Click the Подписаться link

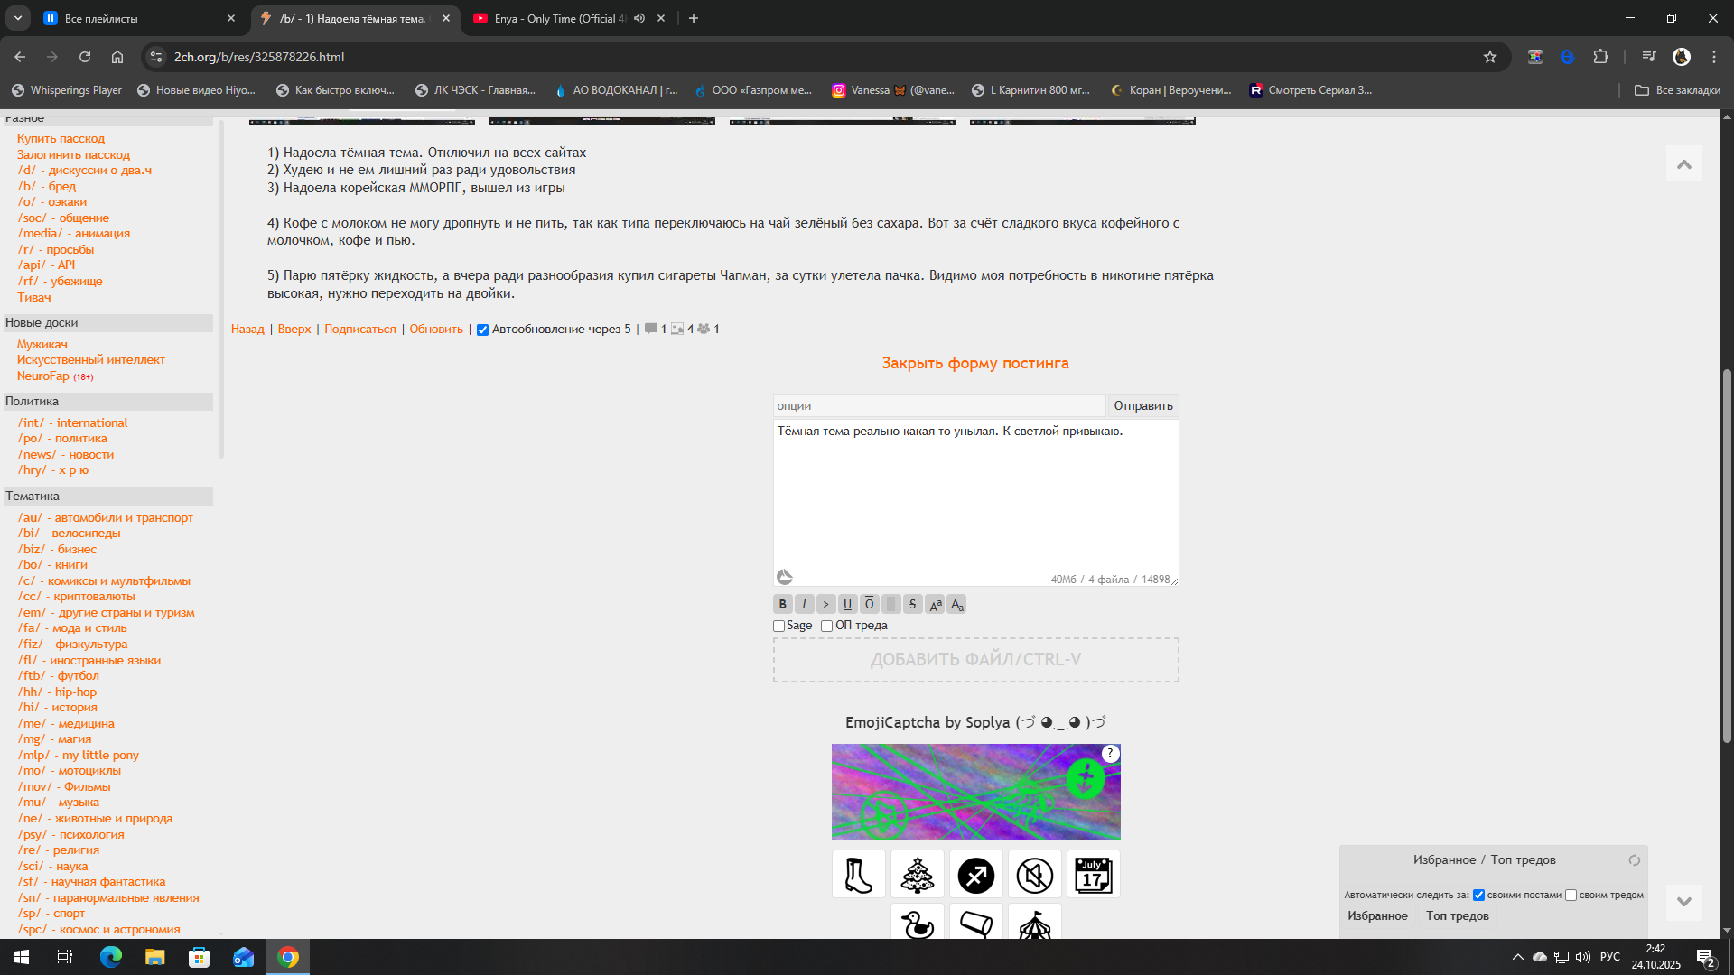tap(359, 329)
